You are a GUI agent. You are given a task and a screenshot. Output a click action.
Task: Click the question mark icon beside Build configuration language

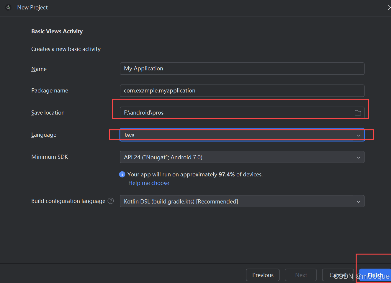[x=111, y=201]
